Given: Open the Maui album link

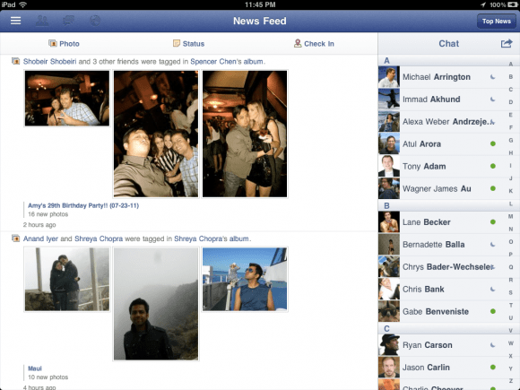Looking at the screenshot, I should [35, 368].
